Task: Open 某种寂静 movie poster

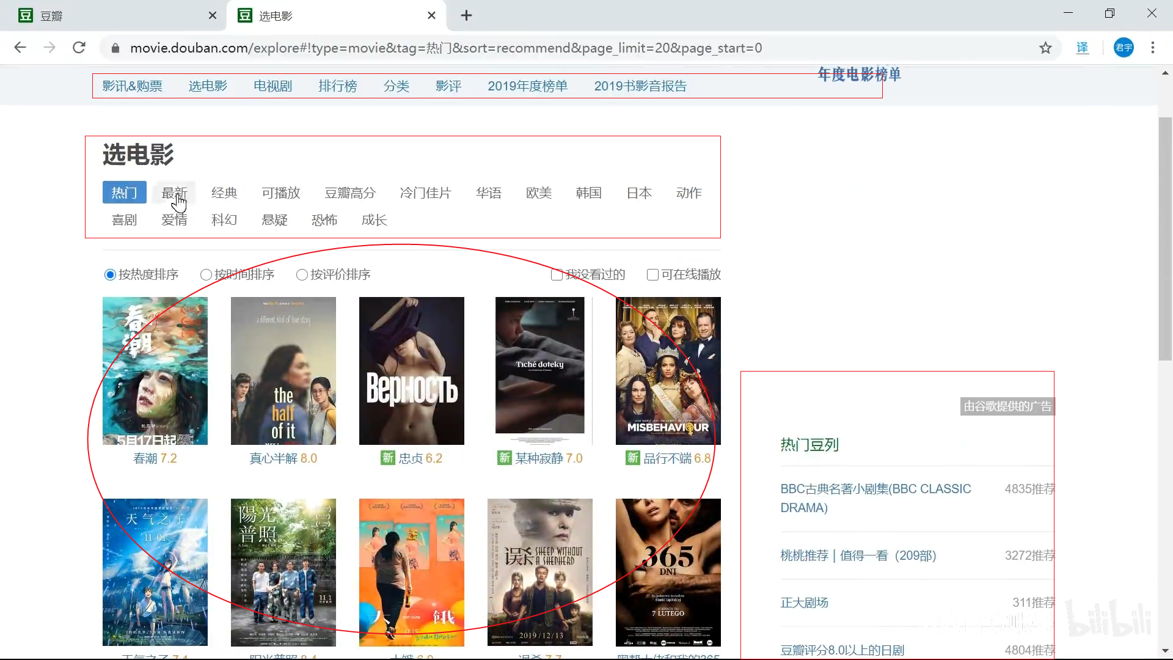Action: (x=540, y=371)
